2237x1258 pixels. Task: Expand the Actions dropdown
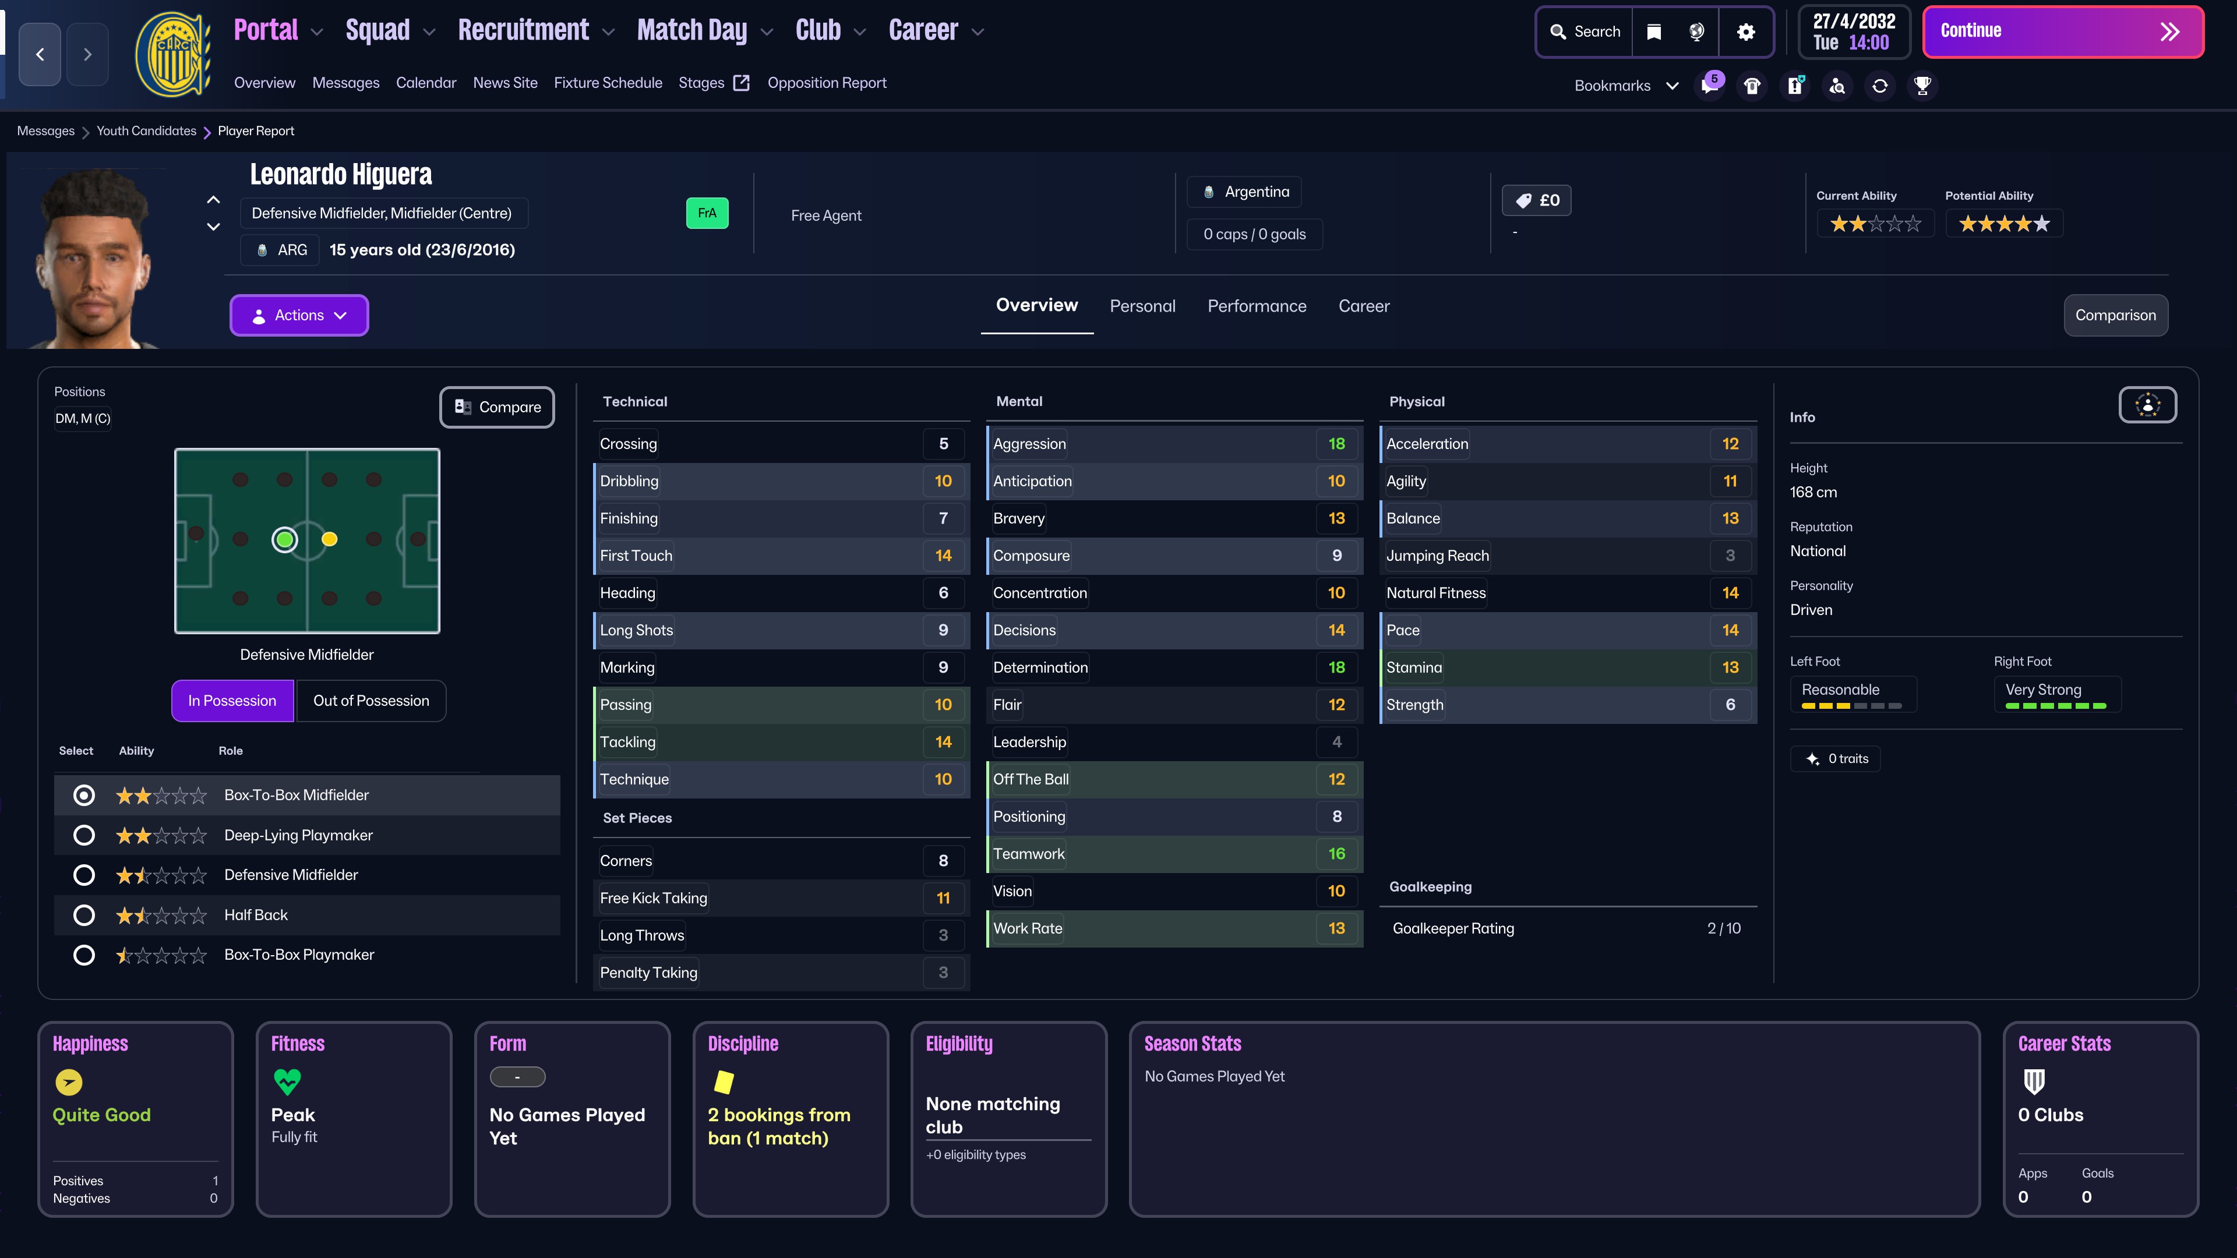pyautogui.click(x=299, y=315)
